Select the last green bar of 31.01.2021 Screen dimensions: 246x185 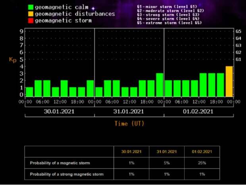coord(160,85)
